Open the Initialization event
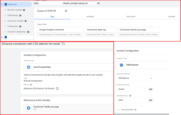The height and width of the screenshot is (115, 181). click(13, 26)
